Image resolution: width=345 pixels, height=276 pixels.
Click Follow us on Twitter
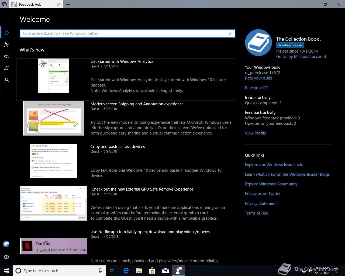(x=263, y=194)
